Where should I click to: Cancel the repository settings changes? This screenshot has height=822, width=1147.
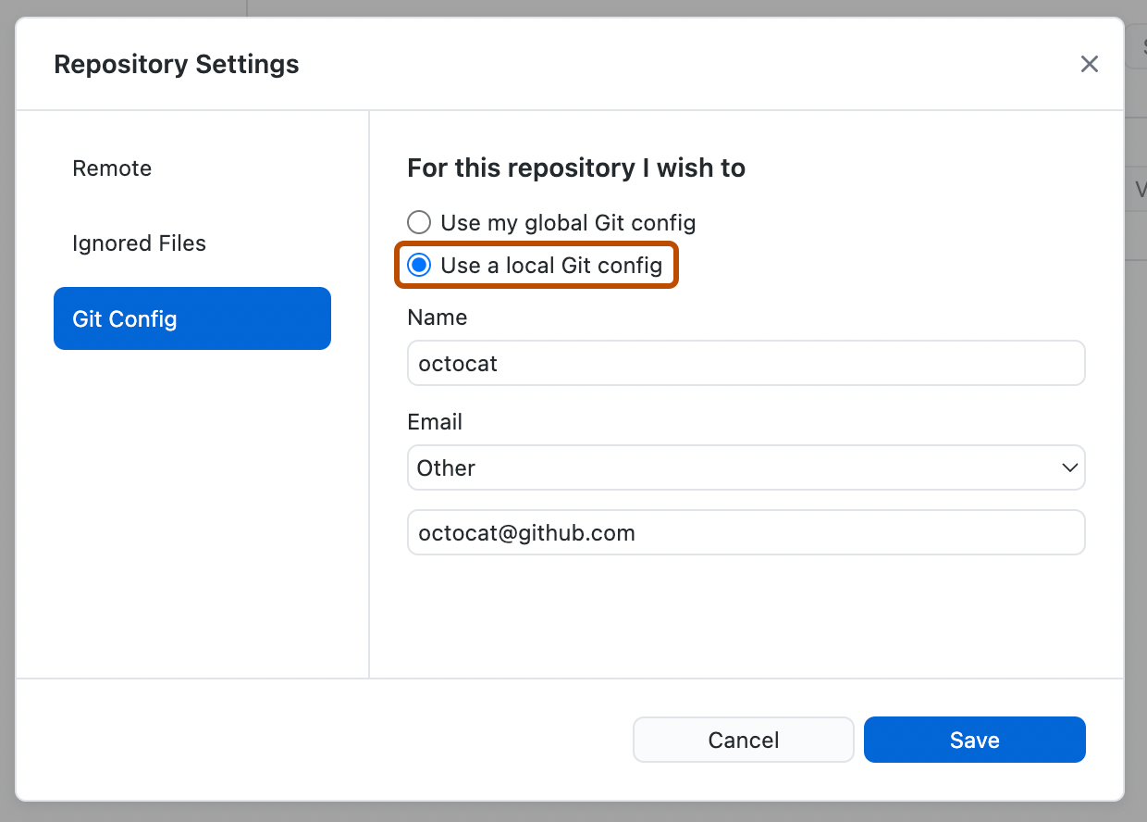(743, 740)
